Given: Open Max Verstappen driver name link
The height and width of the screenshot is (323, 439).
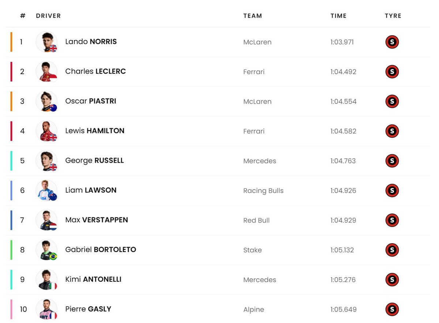Looking at the screenshot, I should (x=97, y=220).
